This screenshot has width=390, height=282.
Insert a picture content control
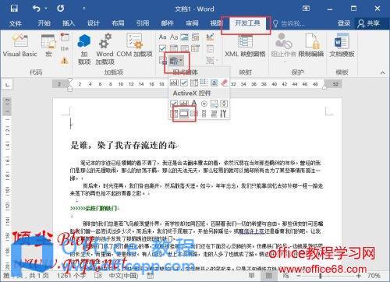coord(185,37)
